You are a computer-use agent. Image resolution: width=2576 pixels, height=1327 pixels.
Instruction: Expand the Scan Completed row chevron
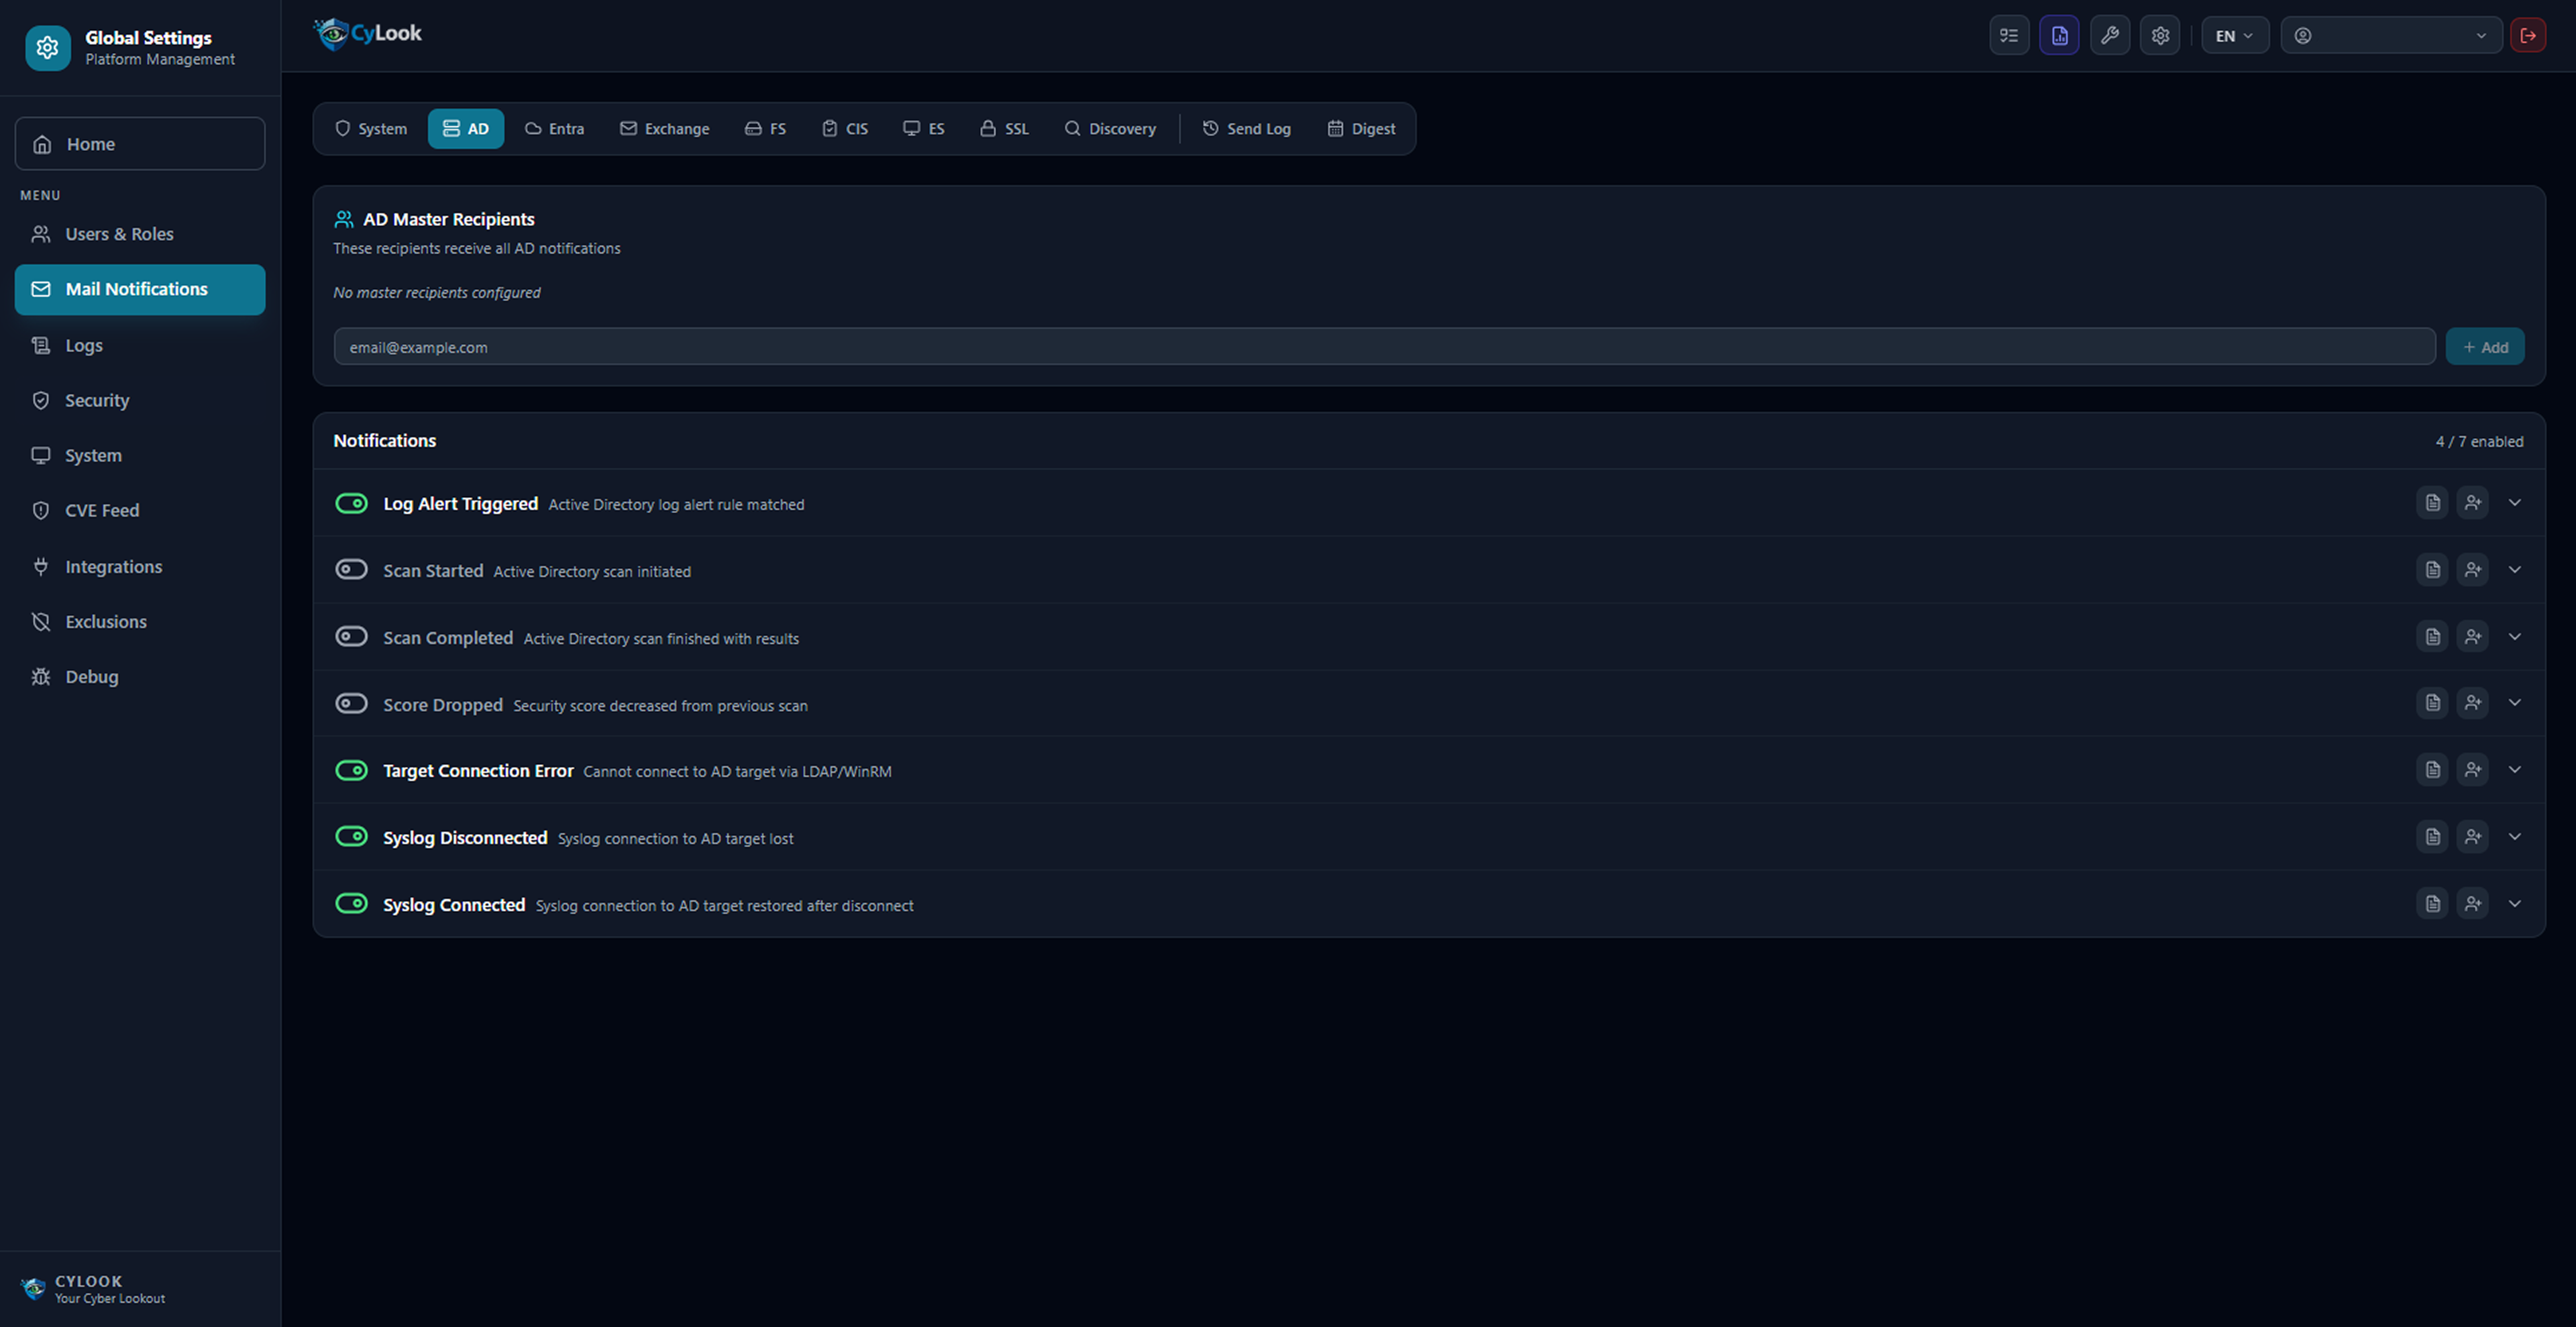pyautogui.click(x=2515, y=637)
